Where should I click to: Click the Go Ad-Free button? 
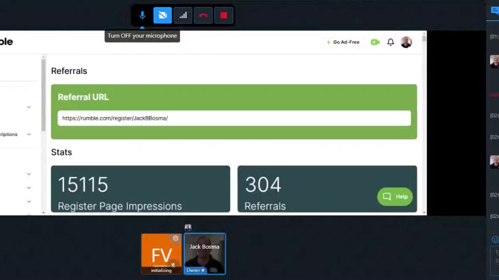coord(343,42)
